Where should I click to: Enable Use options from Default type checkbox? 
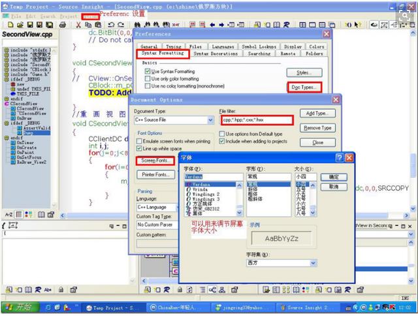[221, 134]
